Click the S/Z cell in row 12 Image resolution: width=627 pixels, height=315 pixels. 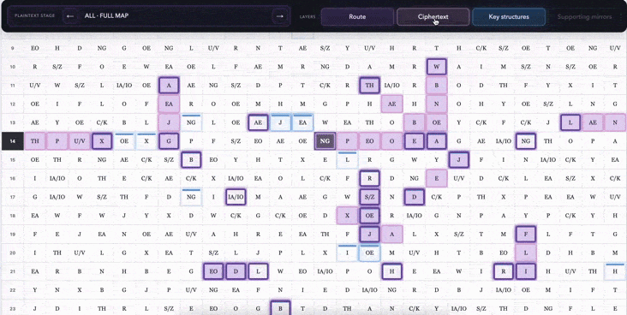pyautogui.click(x=548, y=104)
